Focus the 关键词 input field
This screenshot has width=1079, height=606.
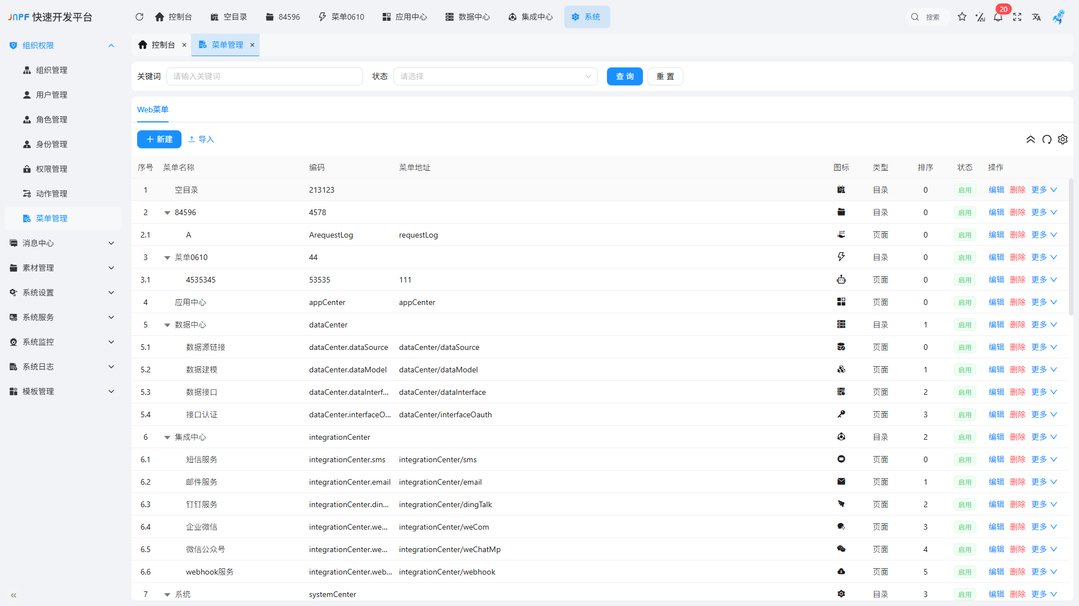pos(265,76)
